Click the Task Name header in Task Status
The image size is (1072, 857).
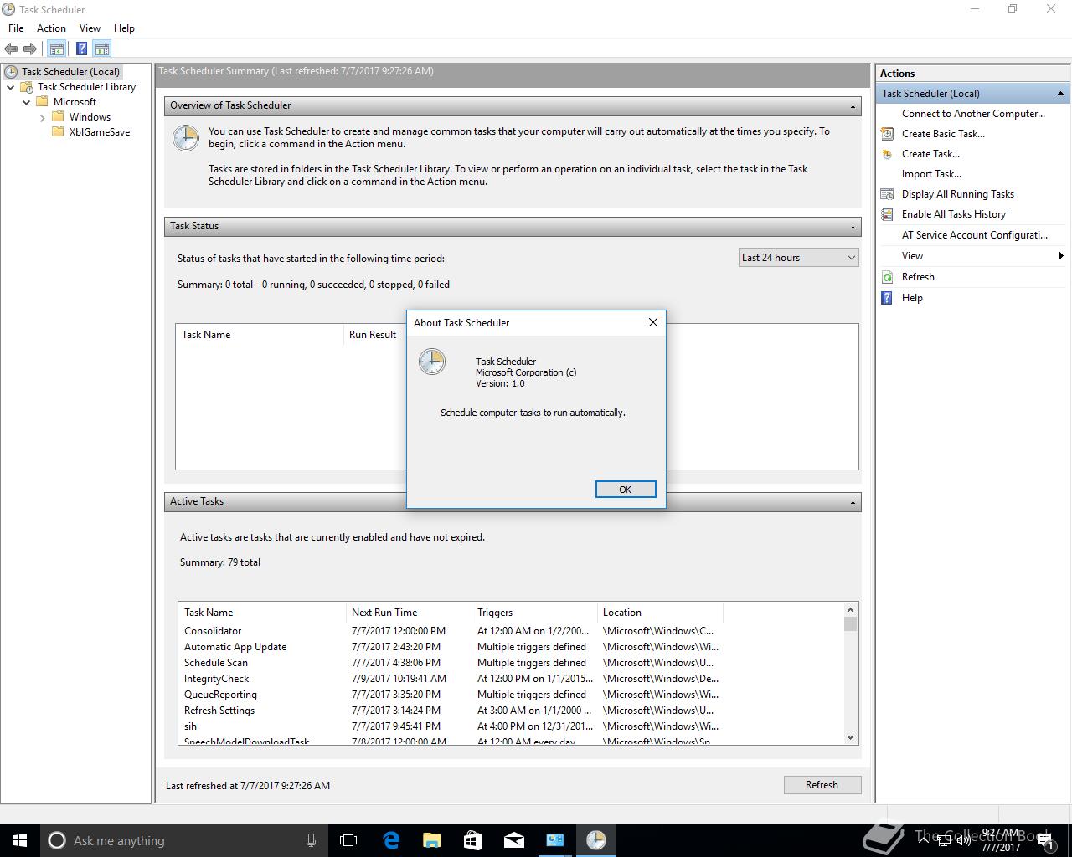(x=260, y=335)
